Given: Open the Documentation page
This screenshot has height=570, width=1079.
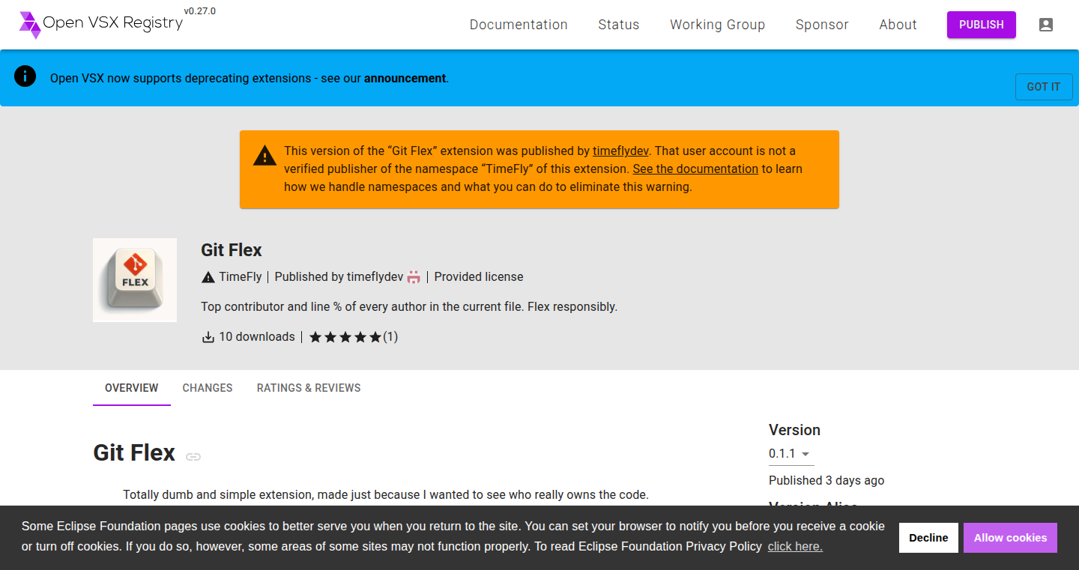Looking at the screenshot, I should pyautogui.click(x=519, y=25).
